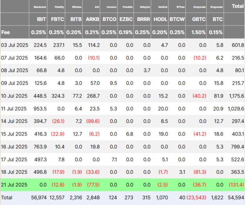Click the EZBC ticker header
This screenshot has width=245, height=205.
126,19
